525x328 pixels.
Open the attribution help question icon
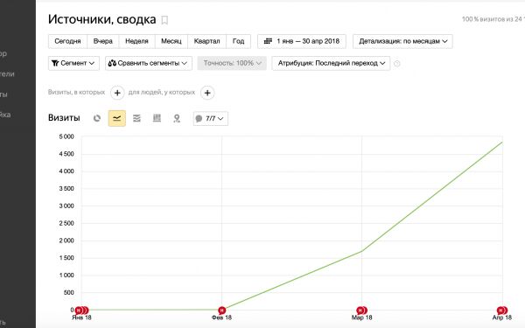[396, 64]
